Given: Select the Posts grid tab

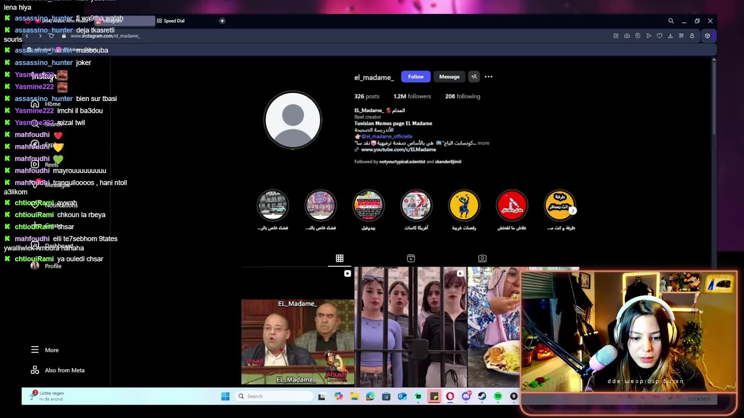Looking at the screenshot, I should 339,258.
